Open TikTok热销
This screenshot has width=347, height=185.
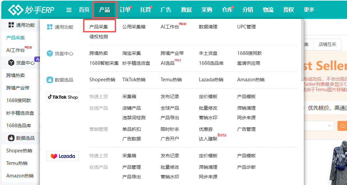point(134,80)
